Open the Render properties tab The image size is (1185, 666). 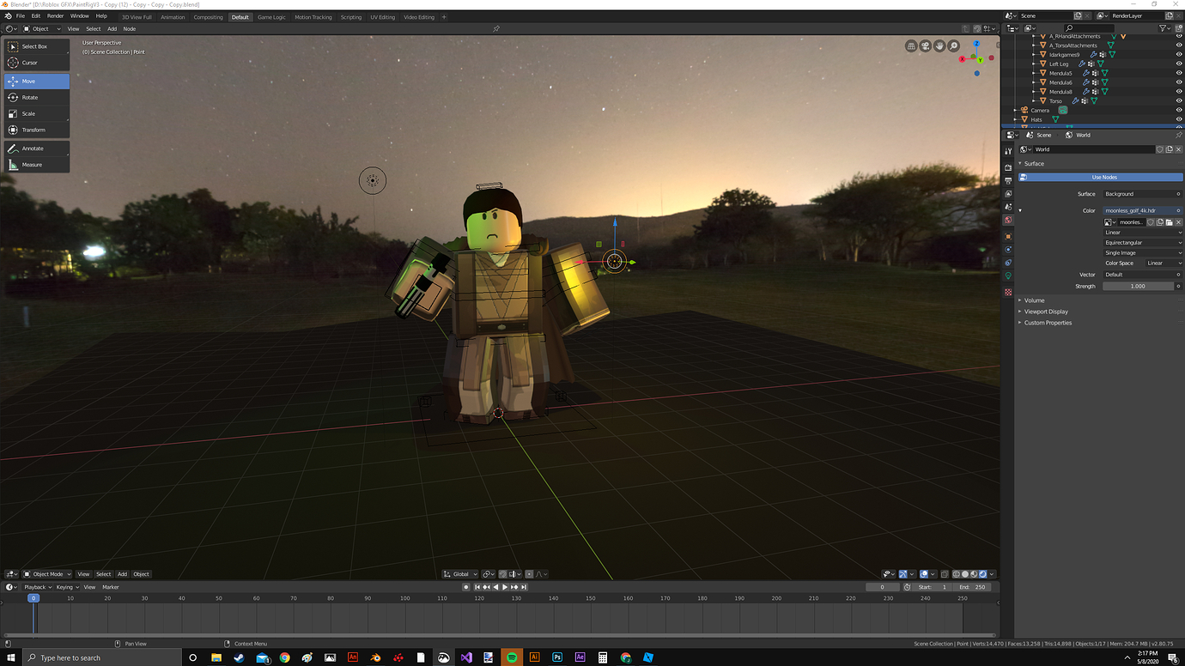pos(1009,168)
